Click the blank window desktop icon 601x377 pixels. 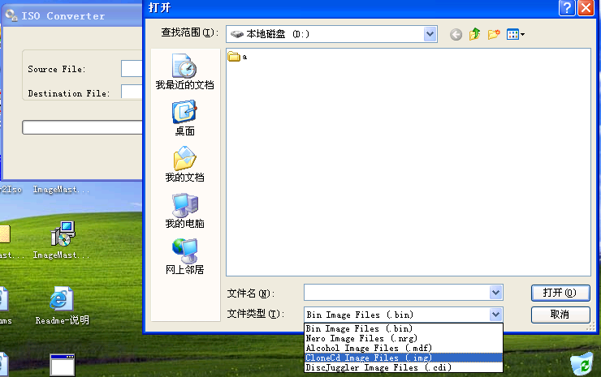click(x=62, y=365)
